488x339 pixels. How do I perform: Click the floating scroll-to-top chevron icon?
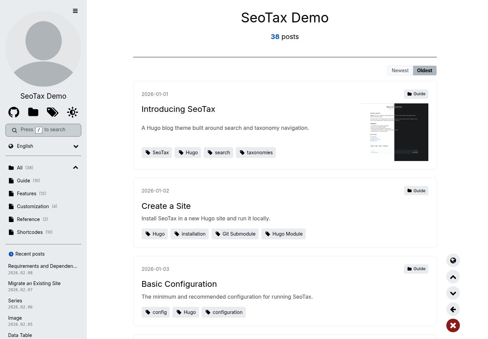453,277
